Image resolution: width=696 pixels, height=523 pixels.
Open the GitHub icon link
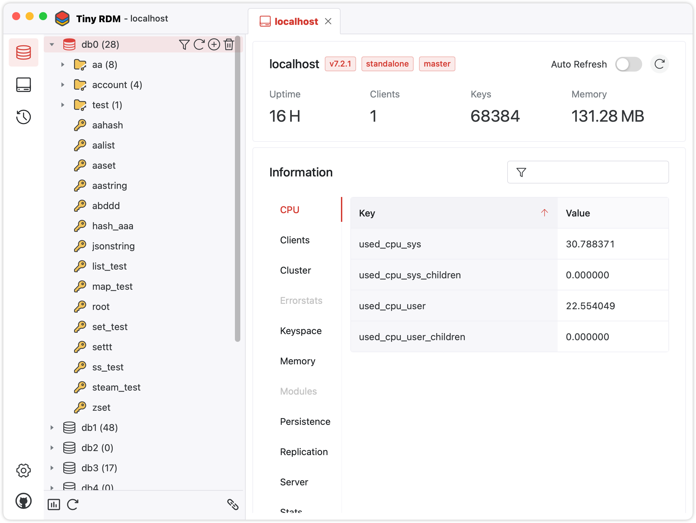pos(24,501)
